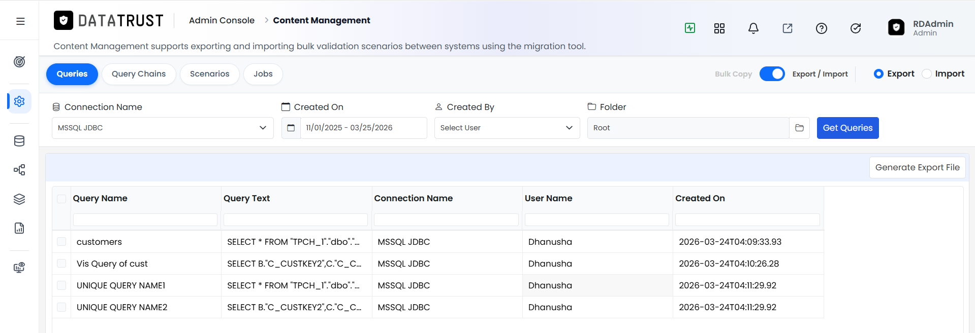Open the RDAdmin profile avatar

[x=896, y=27]
